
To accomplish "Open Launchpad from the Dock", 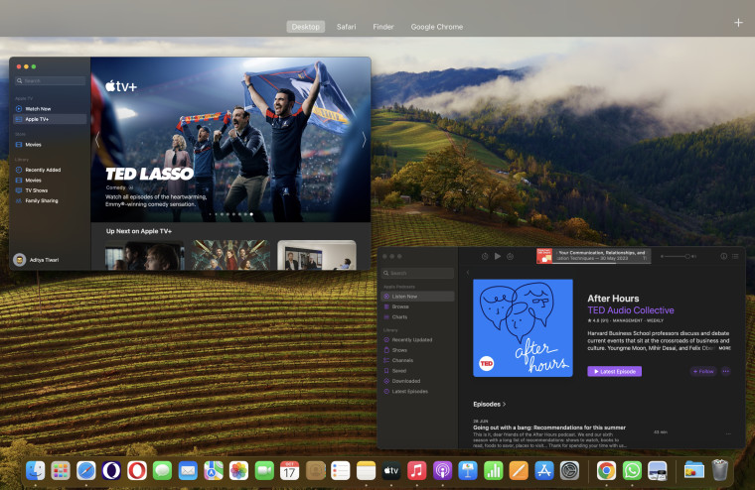I will coord(61,470).
